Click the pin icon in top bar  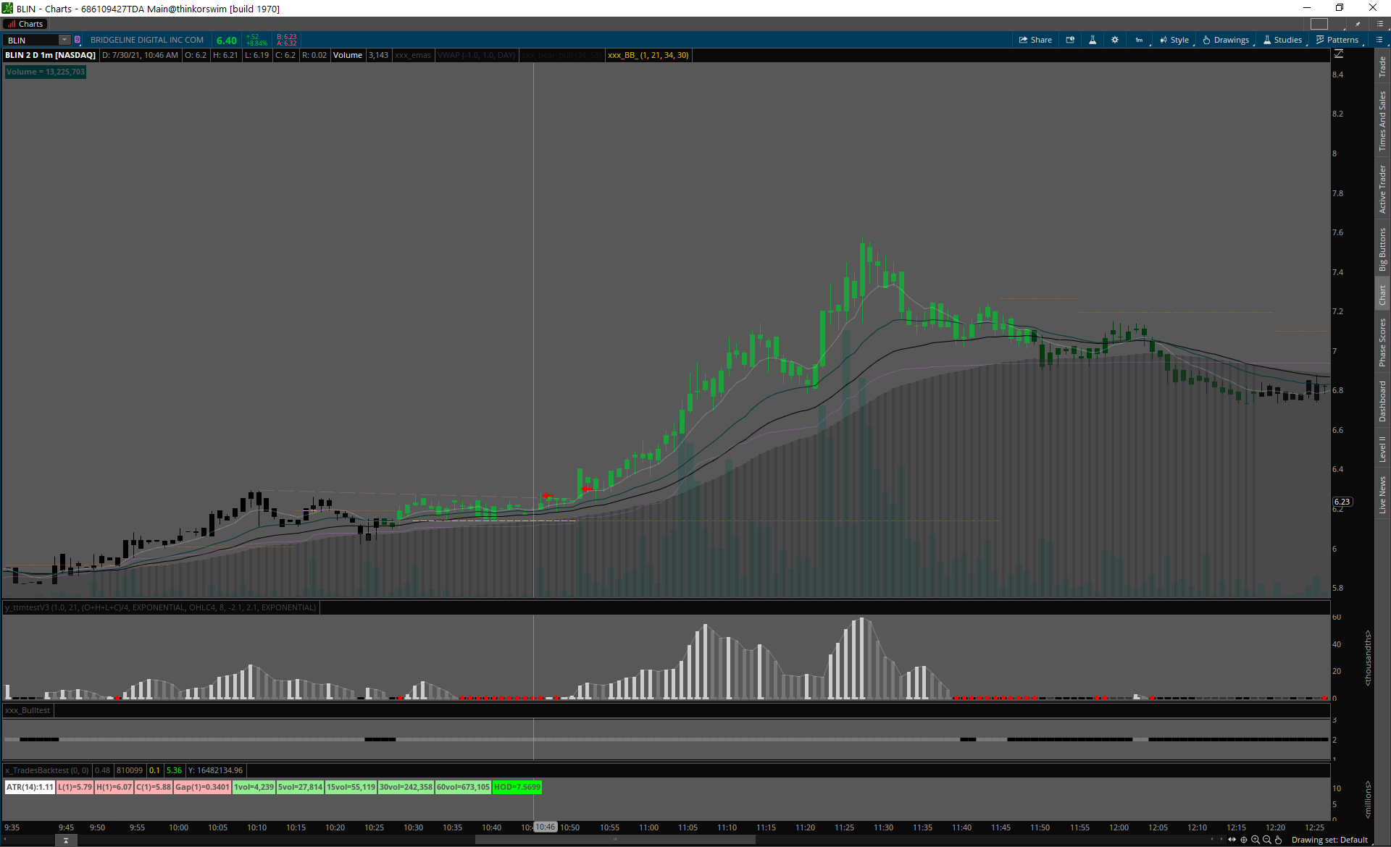coord(1358,24)
